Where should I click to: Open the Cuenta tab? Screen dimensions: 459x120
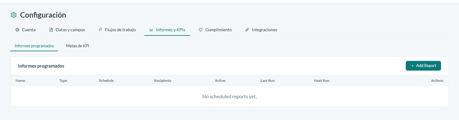click(26, 30)
